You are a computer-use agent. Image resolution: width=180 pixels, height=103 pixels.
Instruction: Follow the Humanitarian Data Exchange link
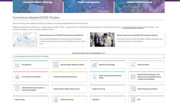[x=133, y=27]
